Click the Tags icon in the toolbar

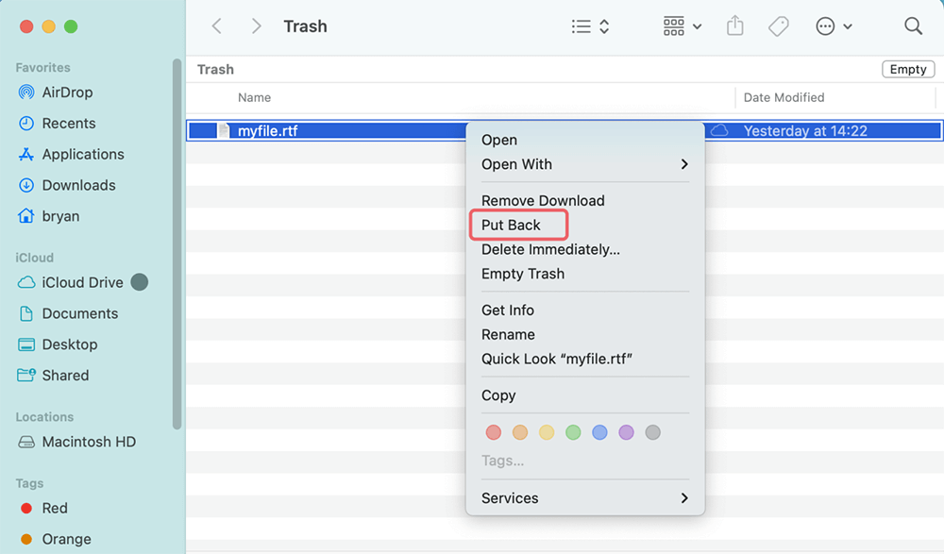click(778, 25)
